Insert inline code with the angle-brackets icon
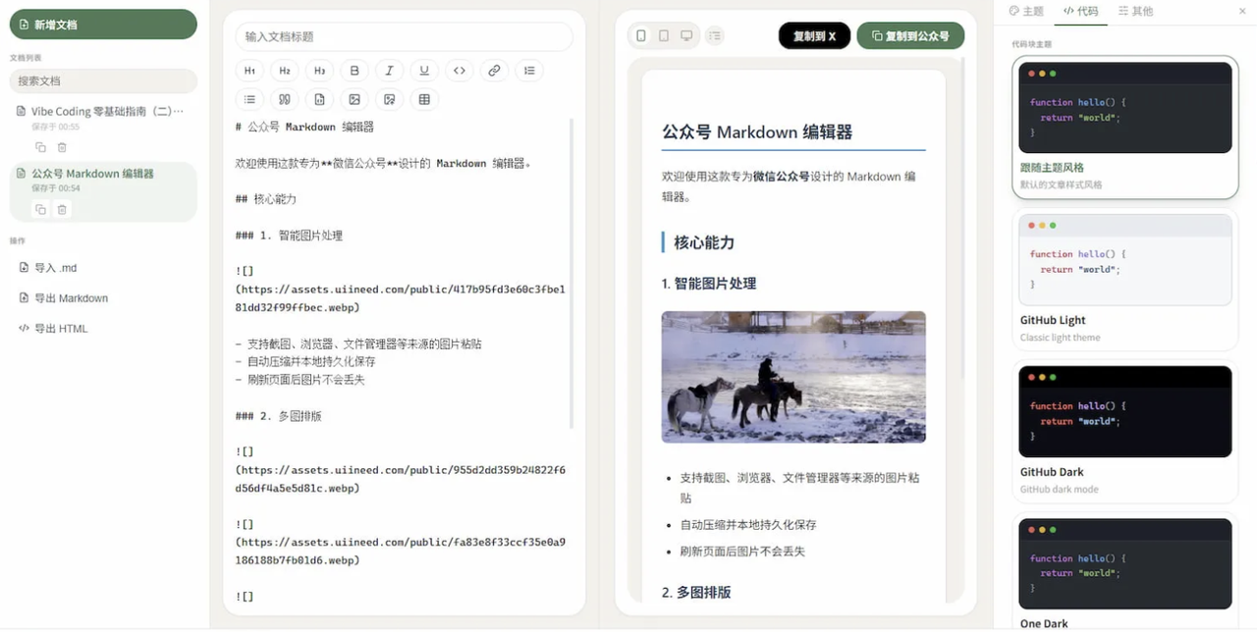The image size is (1257, 632). click(460, 71)
